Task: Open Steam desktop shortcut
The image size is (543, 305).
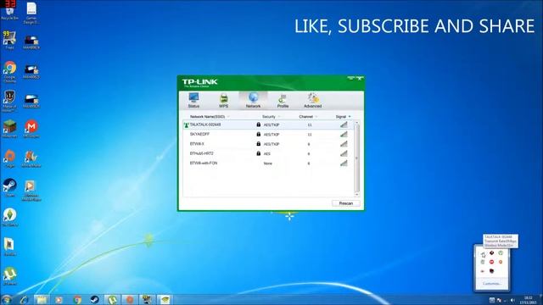Action: click(x=9, y=188)
